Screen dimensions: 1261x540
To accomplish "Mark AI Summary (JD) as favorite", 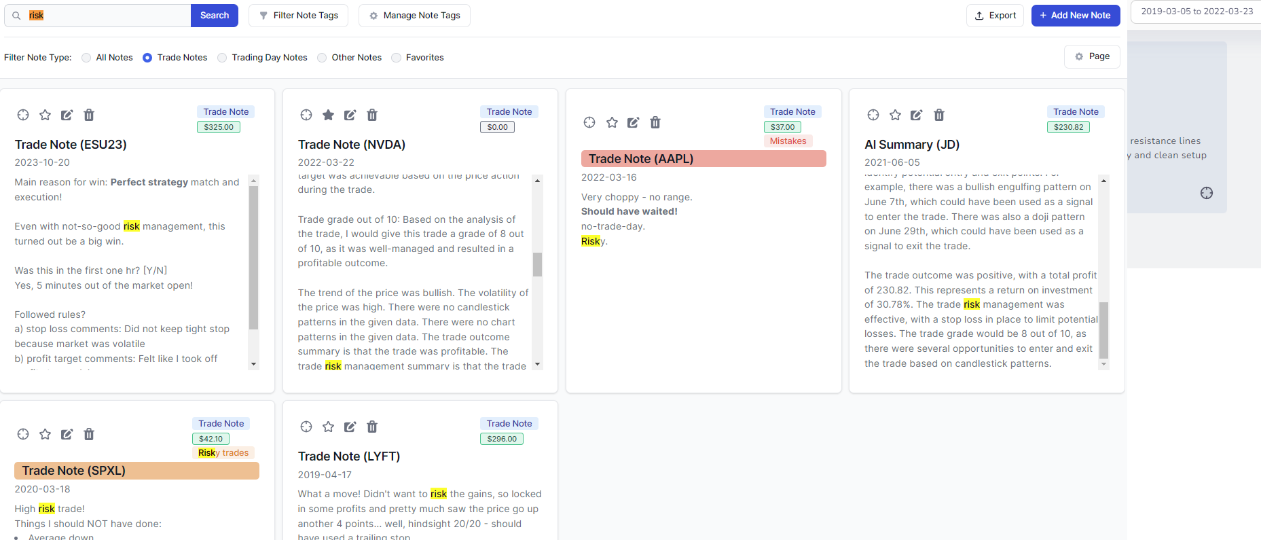I will pos(895,115).
